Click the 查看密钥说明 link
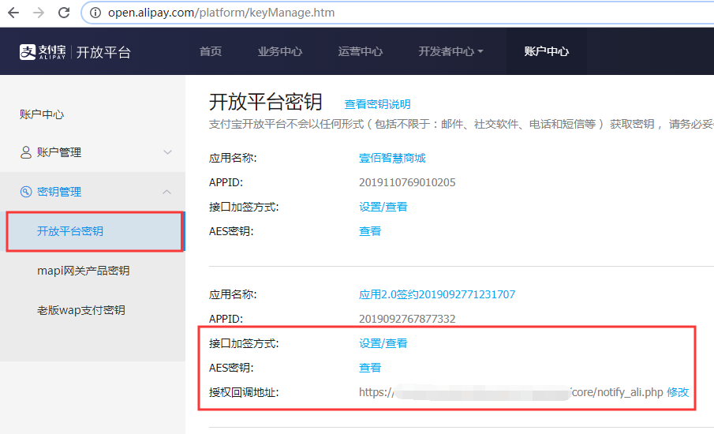714x434 pixels. pyautogui.click(x=377, y=104)
